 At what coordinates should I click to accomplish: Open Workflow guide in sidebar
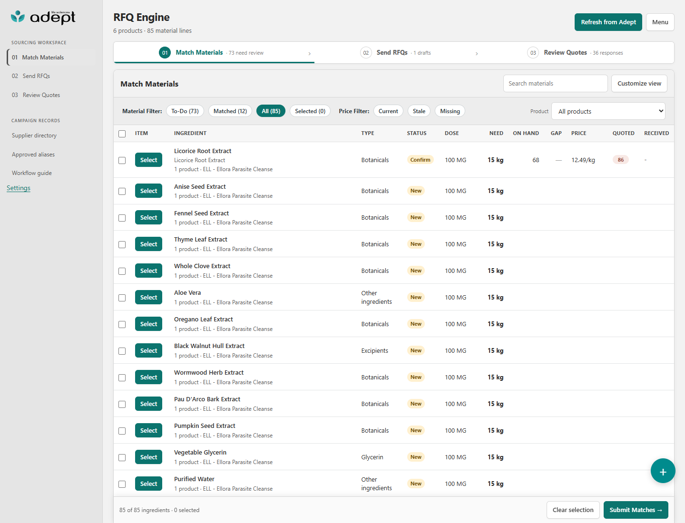(32, 173)
